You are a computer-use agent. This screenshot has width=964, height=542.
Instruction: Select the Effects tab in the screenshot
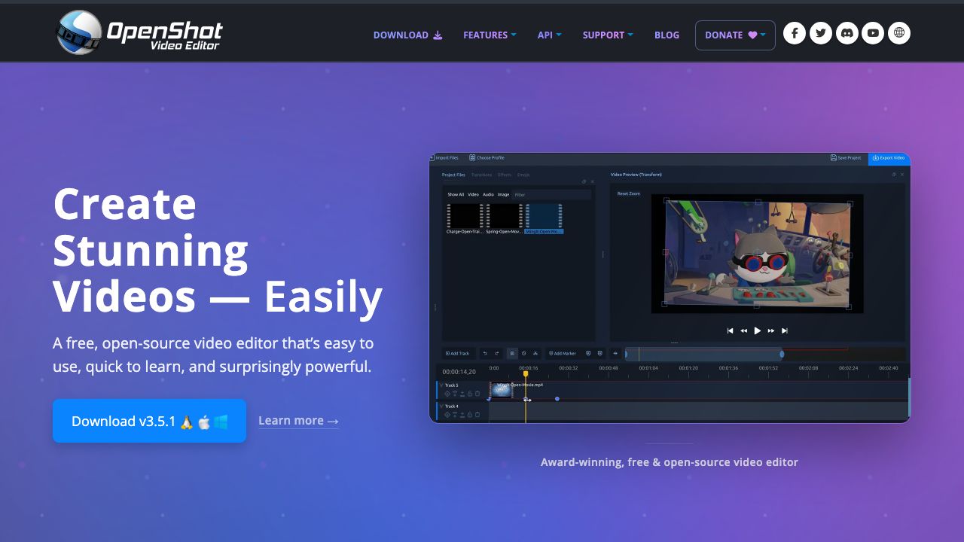[x=505, y=175]
